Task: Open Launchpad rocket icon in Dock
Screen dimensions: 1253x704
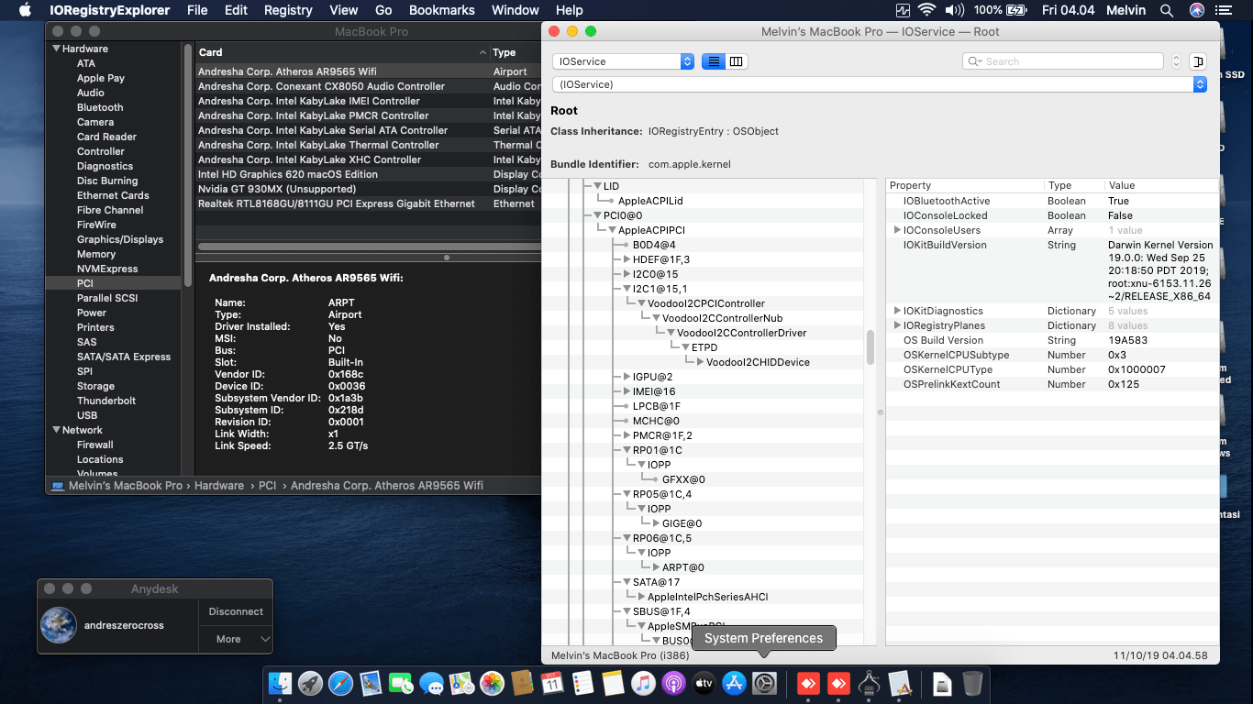Action: point(310,683)
